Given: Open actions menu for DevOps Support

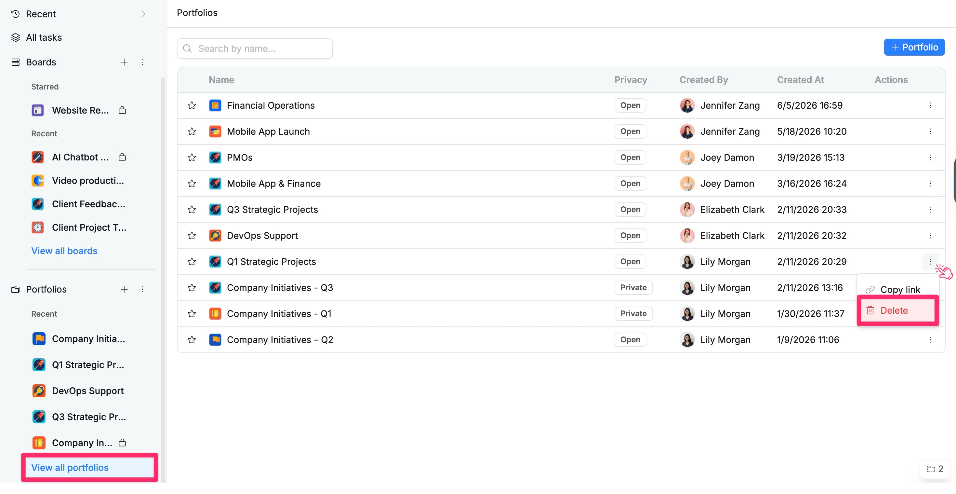Looking at the screenshot, I should (930, 236).
